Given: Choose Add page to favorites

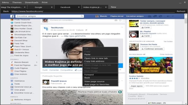Looking at the screenshot, I should tap(100, 84).
